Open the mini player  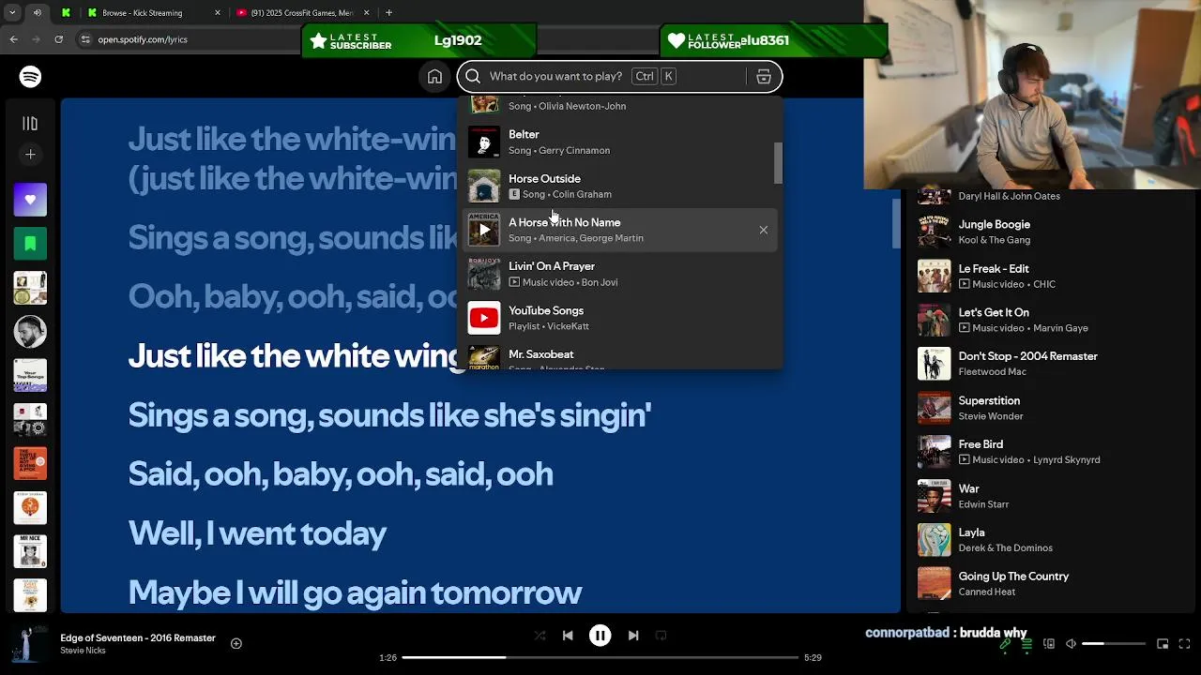tap(1163, 644)
